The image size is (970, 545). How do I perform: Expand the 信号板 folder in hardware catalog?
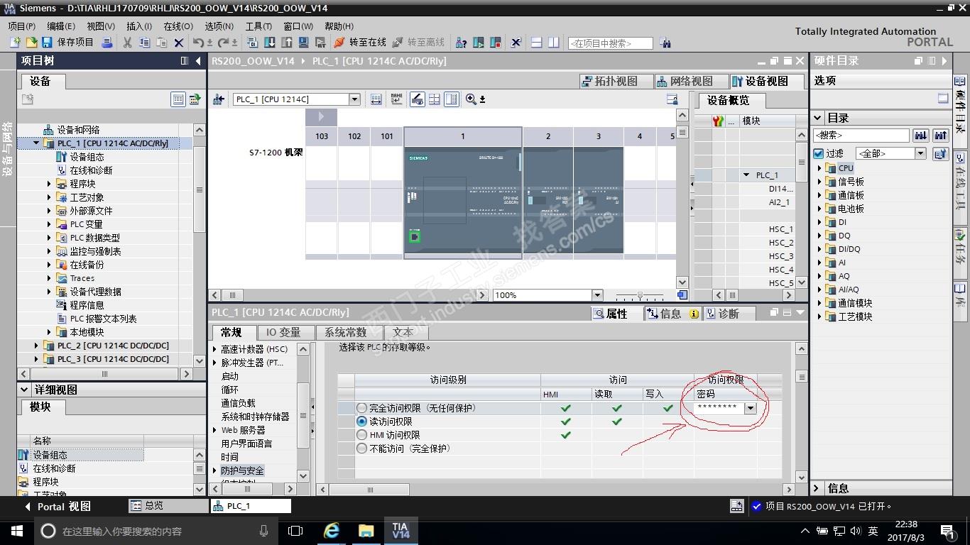(819, 182)
